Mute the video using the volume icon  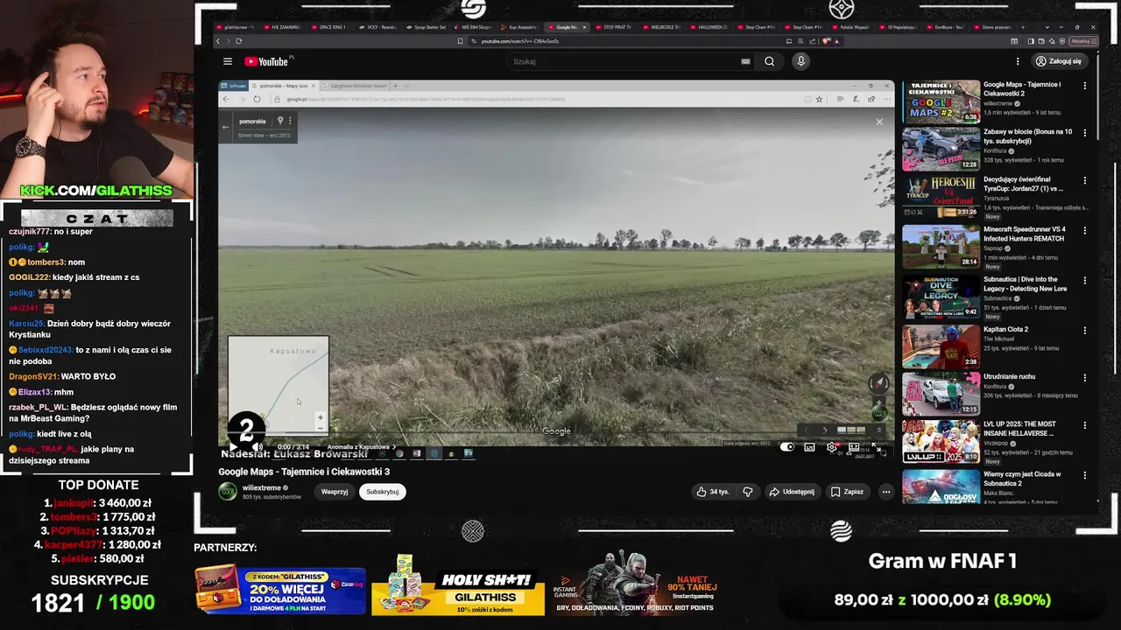(258, 447)
